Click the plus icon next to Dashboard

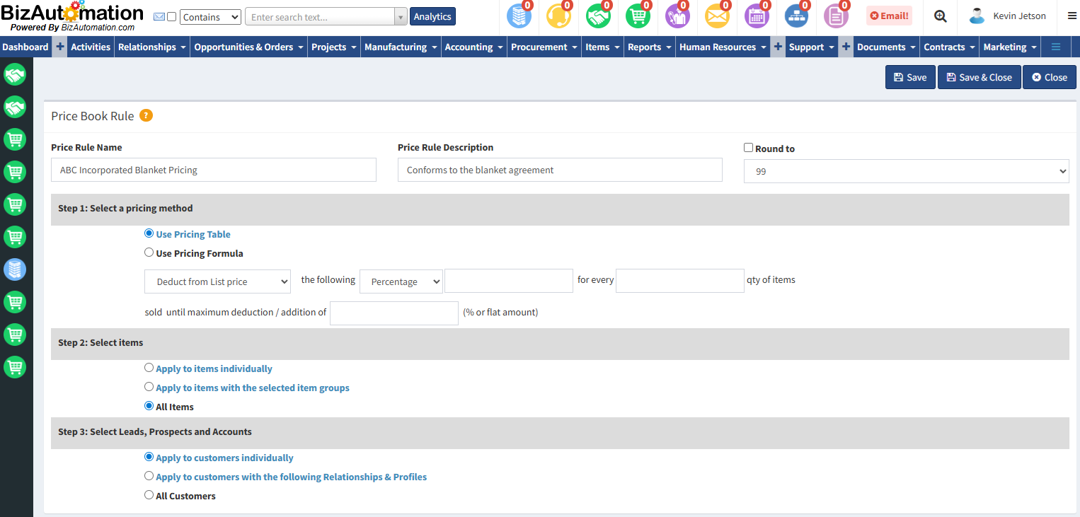click(x=60, y=47)
